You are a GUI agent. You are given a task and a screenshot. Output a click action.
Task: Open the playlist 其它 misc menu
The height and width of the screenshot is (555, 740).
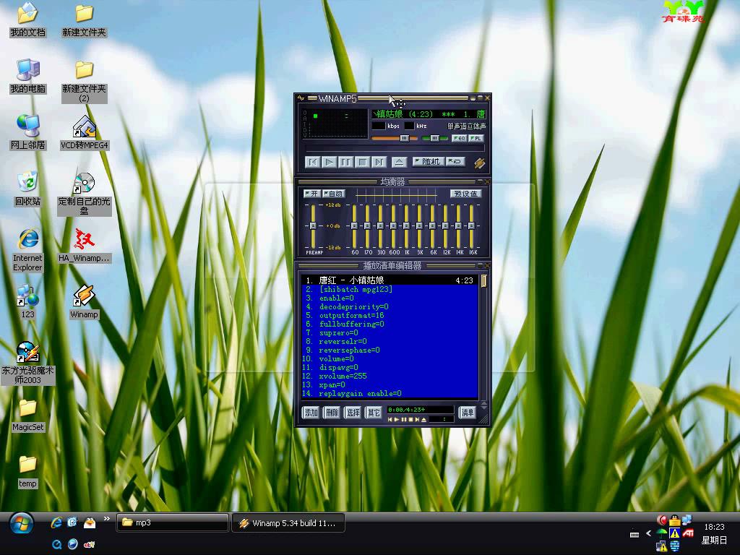click(374, 413)
